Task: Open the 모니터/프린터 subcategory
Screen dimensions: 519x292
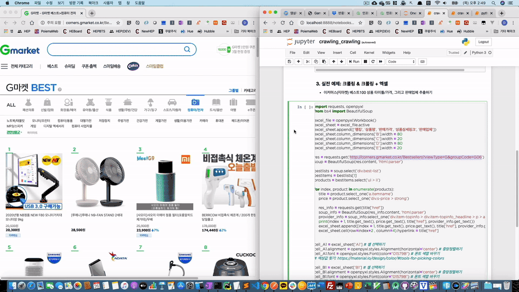Action: pyautogui.click(x=41, y=121)
